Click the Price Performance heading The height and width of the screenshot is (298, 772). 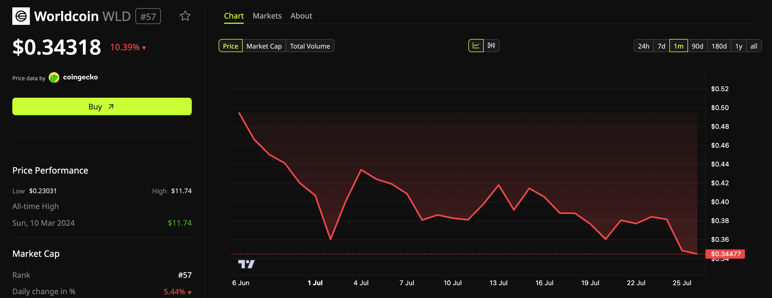(50, 170)
